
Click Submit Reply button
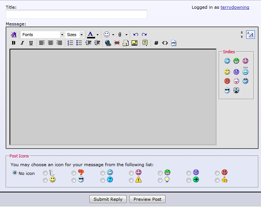click(x=108, y=199)
